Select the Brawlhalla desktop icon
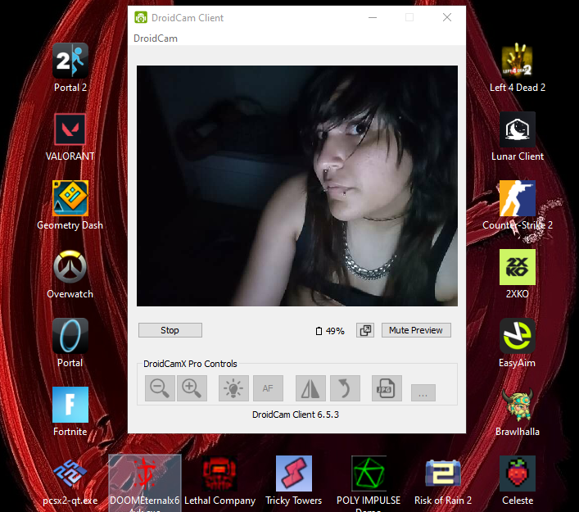 tap(518, 411)
